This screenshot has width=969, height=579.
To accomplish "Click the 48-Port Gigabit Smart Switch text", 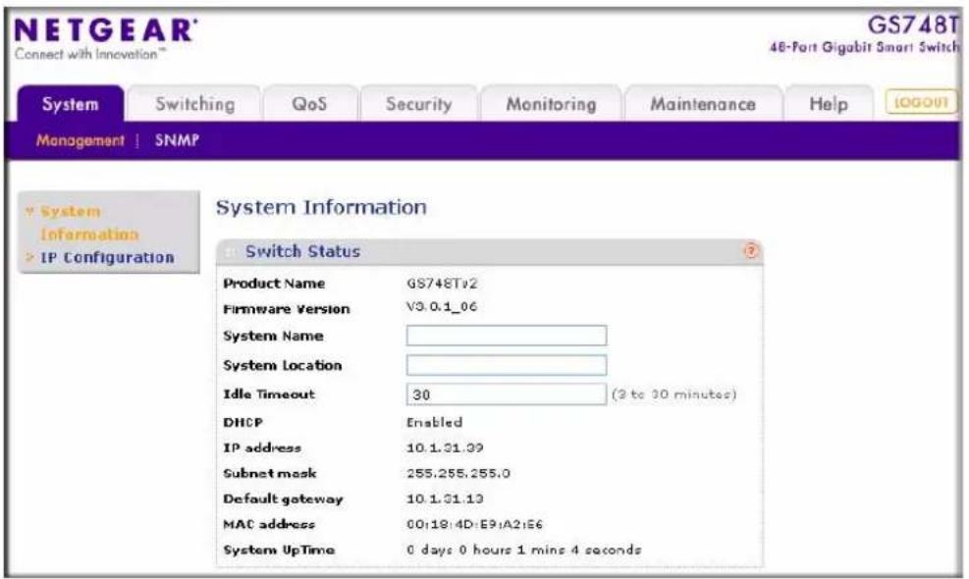I will [865, 47].
